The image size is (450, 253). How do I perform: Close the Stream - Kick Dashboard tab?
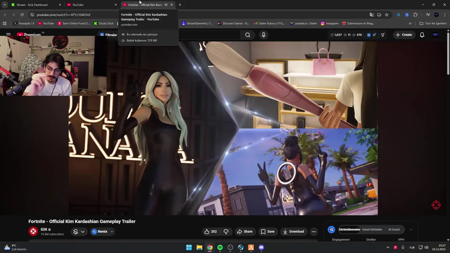(60, 5)
